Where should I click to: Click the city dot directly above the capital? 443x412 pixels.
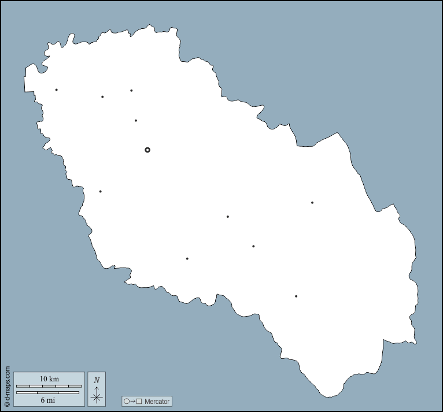pyautogui.click(x=136, y=120)
